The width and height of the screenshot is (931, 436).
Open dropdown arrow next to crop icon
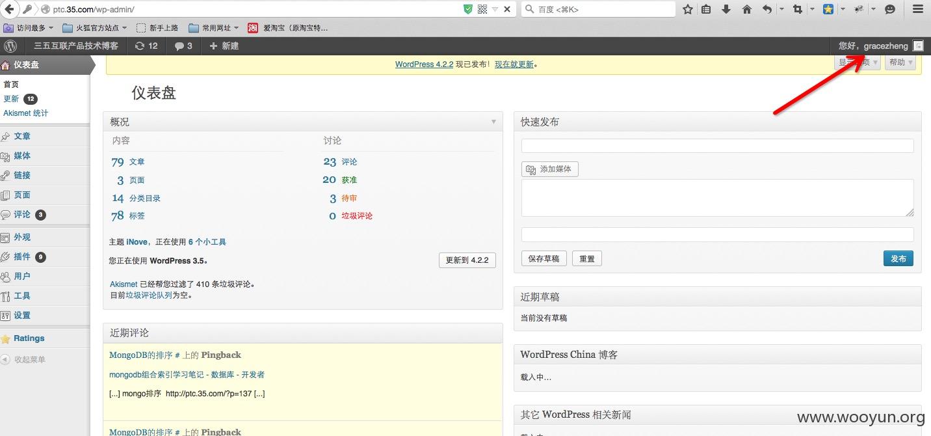click(x=812, y=9)
